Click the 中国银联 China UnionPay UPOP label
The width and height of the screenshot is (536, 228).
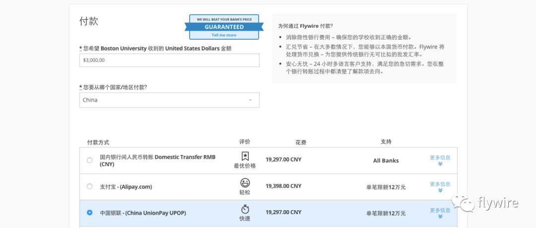tap(143, 213)
